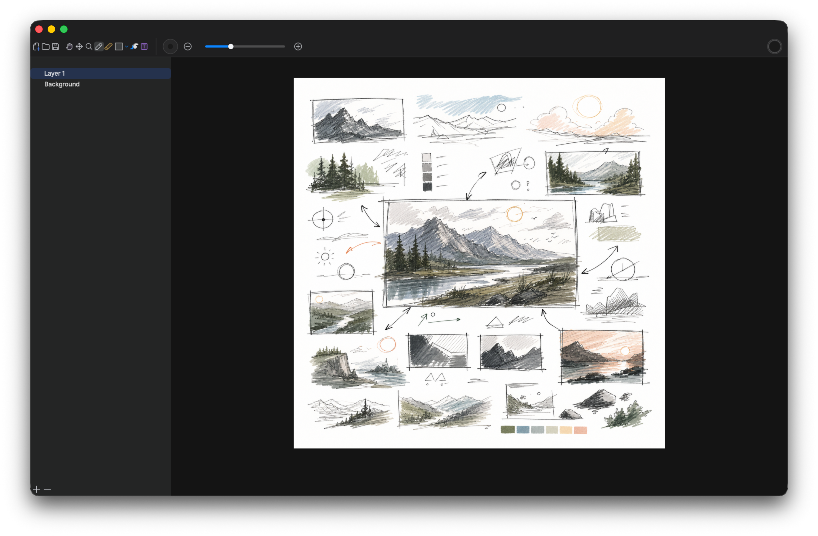Save using the floppy disk icon

pyautogui.click(x=55, y=47)
